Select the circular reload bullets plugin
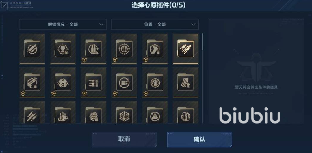 [124, 82]
